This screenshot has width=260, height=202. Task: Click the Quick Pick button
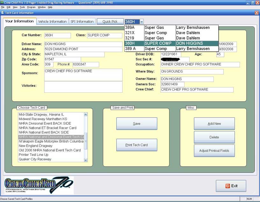tap(110, 22)
